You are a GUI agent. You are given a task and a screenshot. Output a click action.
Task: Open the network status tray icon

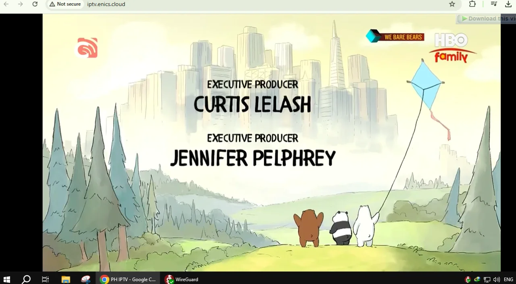[487, 279]
